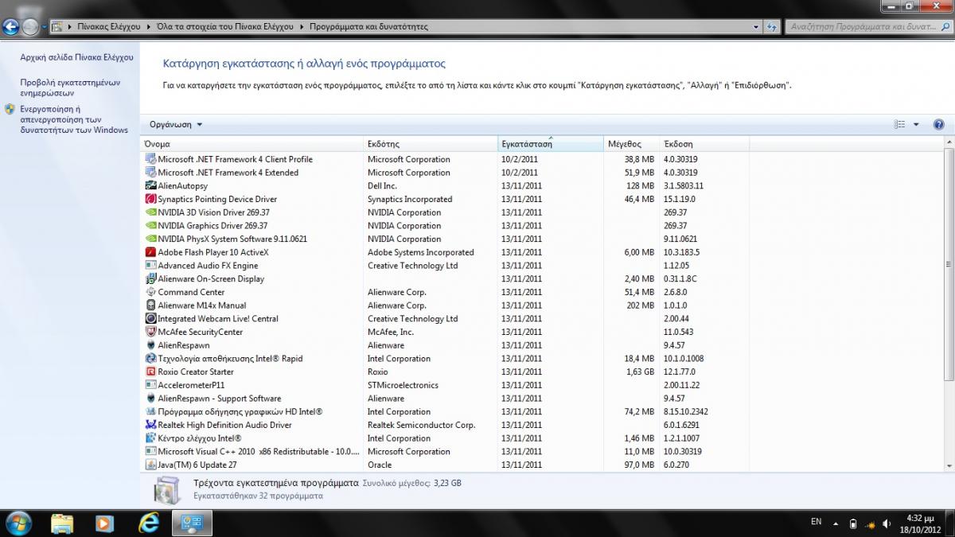Select the AccelerometerP11 entry
The height and width of the screenshot is (537, 955).
(x=446, y=385)
